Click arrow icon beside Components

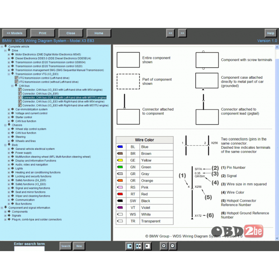[9, 211]
